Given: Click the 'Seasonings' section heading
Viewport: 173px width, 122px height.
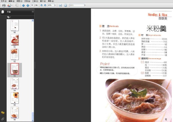Looking at the screenshot, I should pos(155,59).
